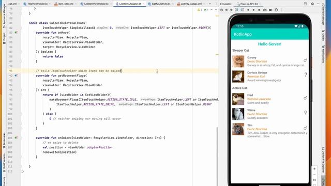This screenshot has height=186, width=331.
Task: Click override gutter icon beside getMovementFlags
Action: coord(16,75)
